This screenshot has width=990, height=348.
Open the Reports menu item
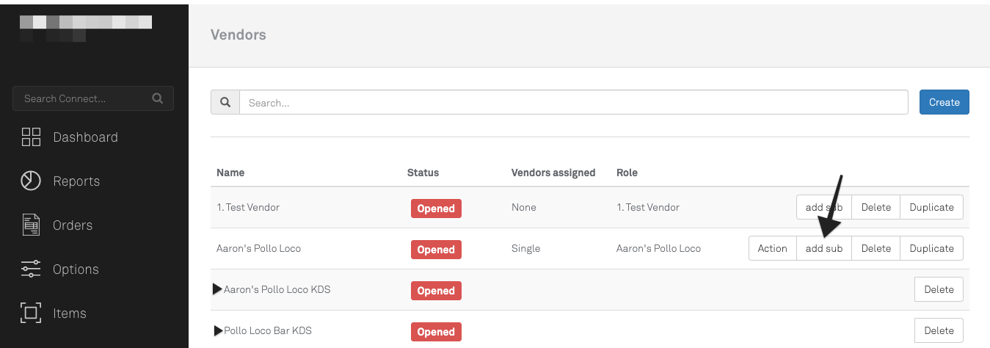(x=76, y=181)
